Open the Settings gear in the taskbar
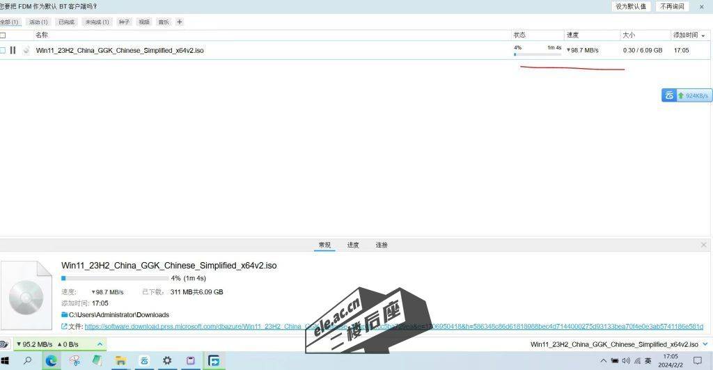This screenshot has height=370, width=713. point(167,360)
